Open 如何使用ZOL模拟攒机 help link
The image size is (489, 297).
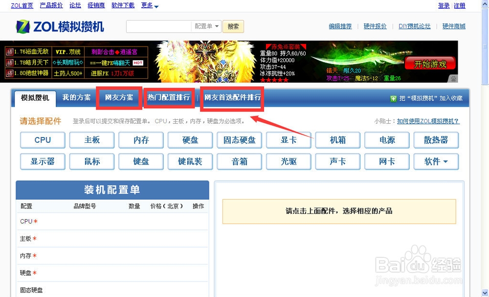tap(428, 121)
